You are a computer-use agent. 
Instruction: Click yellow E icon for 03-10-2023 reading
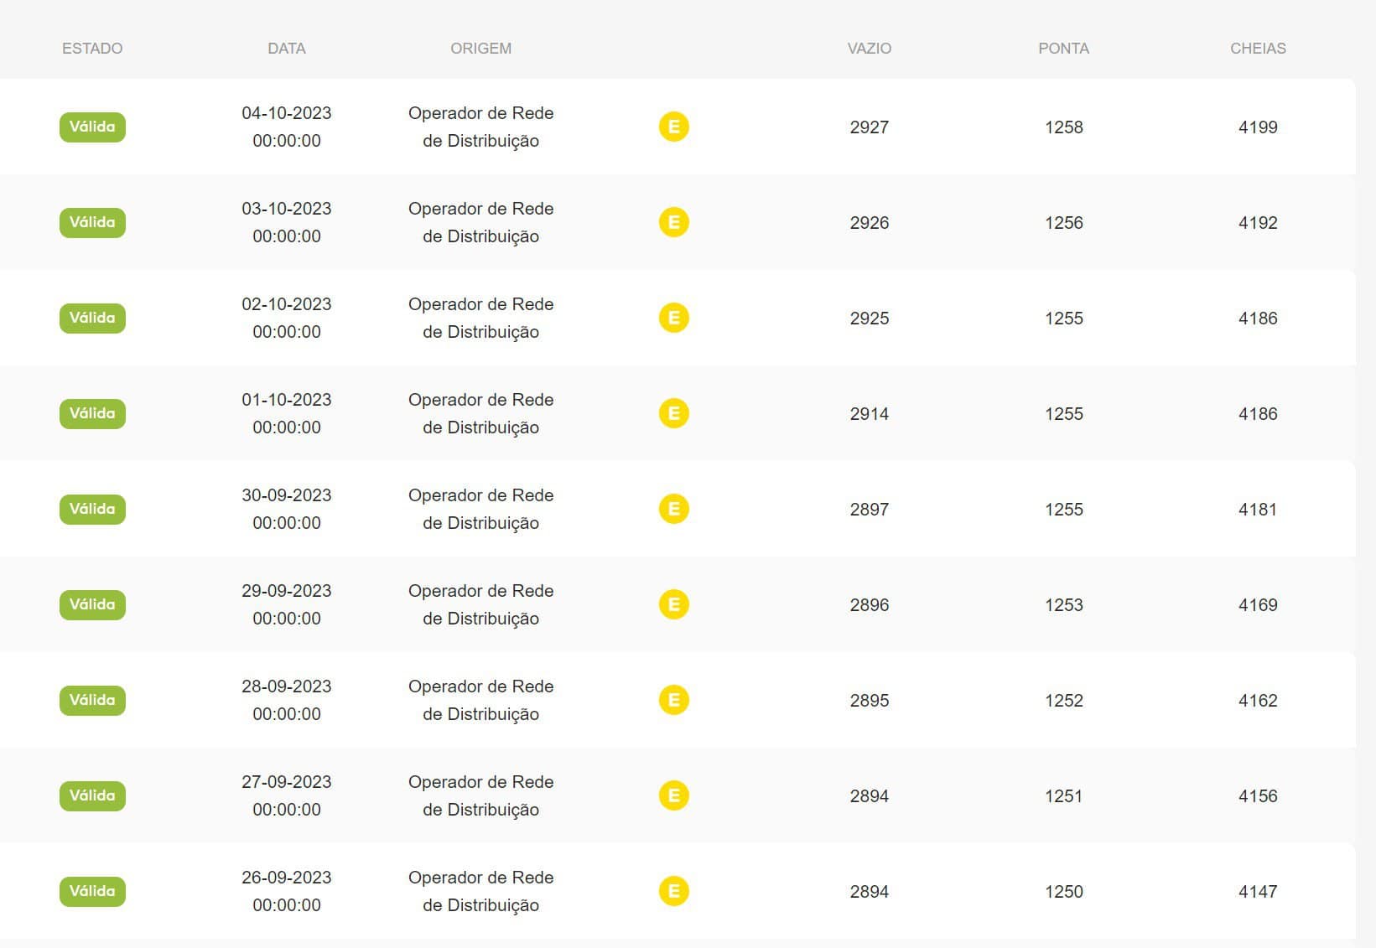pos(673,222)
